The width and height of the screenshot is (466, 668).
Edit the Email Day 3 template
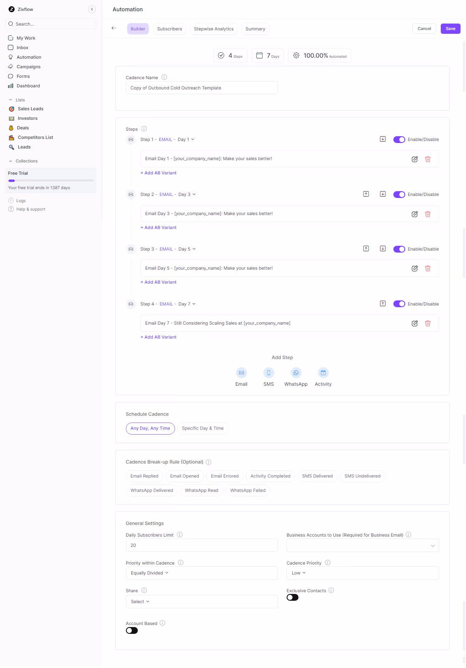point(414,214)
